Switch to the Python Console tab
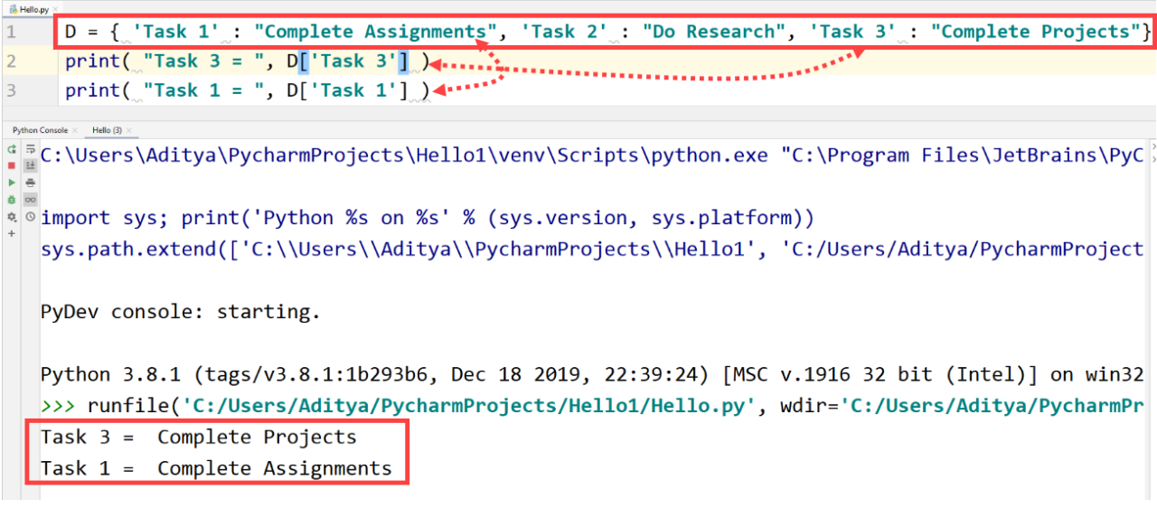Image resolution: width=1157 pixels, height=508 pixels. point(40,130)
